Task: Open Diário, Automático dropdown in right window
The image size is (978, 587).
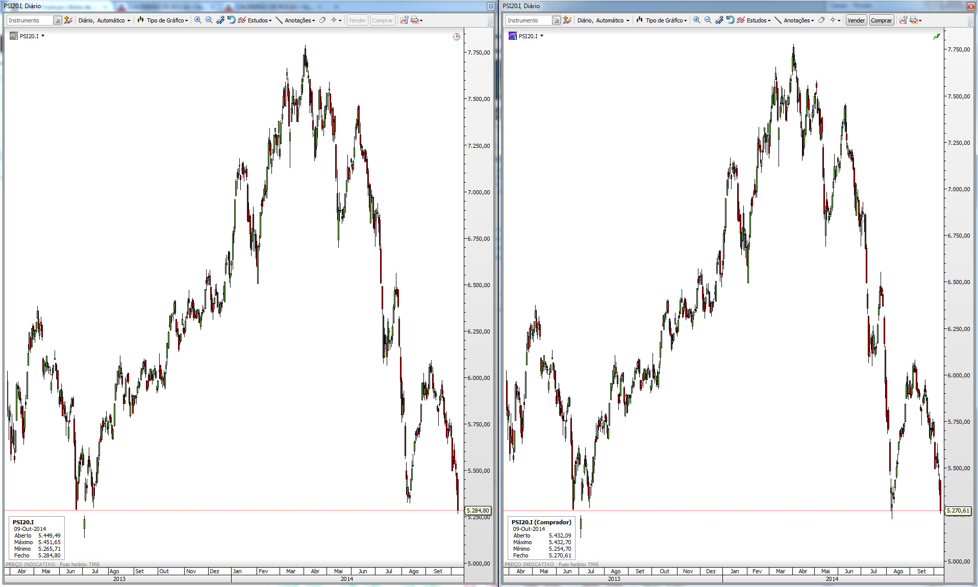Action: coord(603,20)
